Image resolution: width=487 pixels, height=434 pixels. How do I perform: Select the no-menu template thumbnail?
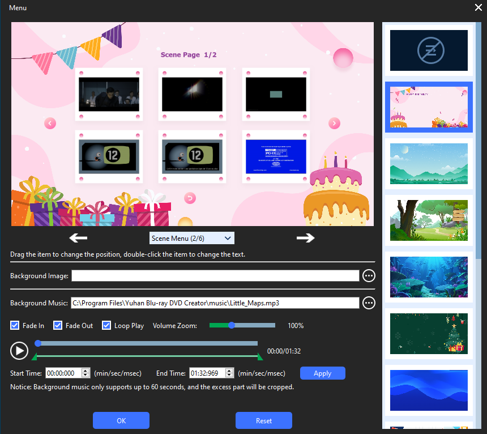coord(429,51)
